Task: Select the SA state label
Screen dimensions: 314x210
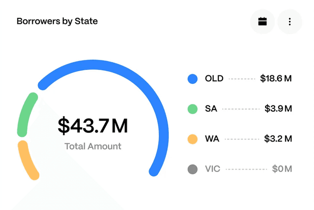Action: coord(211,109)
